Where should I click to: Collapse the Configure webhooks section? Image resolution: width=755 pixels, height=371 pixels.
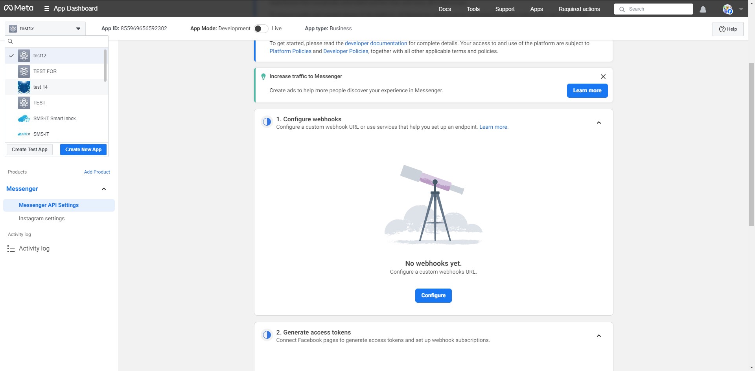tap(598, 123)
